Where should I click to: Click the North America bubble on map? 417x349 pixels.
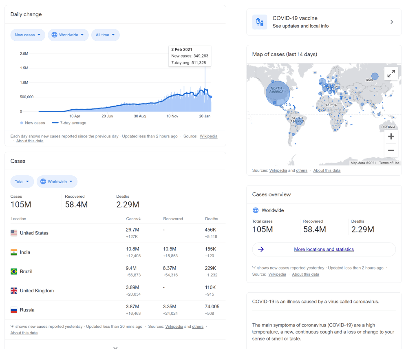[x=278, y=92]
